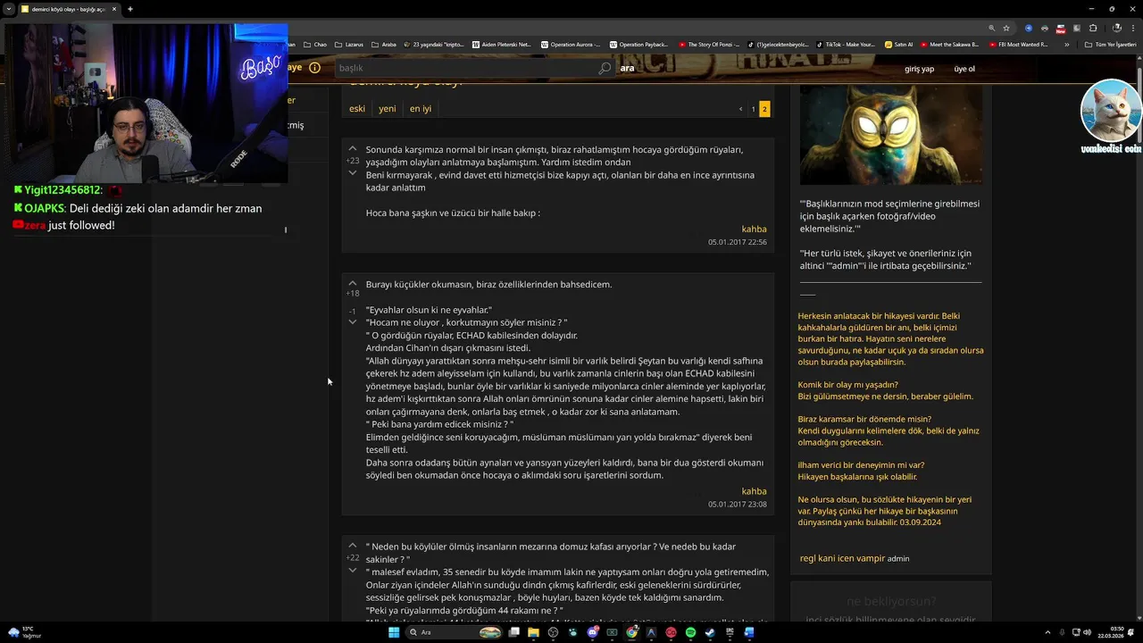Open Spotify from the taskbar
This screenshot has height=643, width=1143.
click(x=690, y=632)
